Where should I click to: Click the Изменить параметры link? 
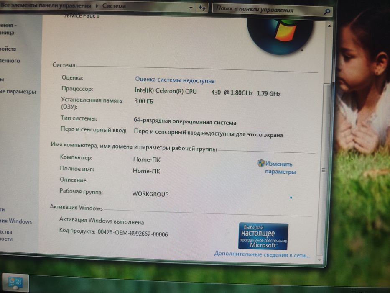[280, 168]
